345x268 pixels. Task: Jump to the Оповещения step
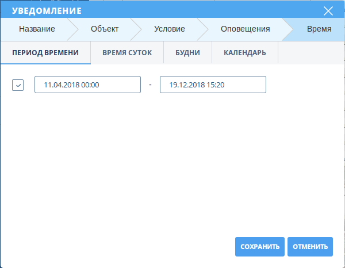[246, 29]
